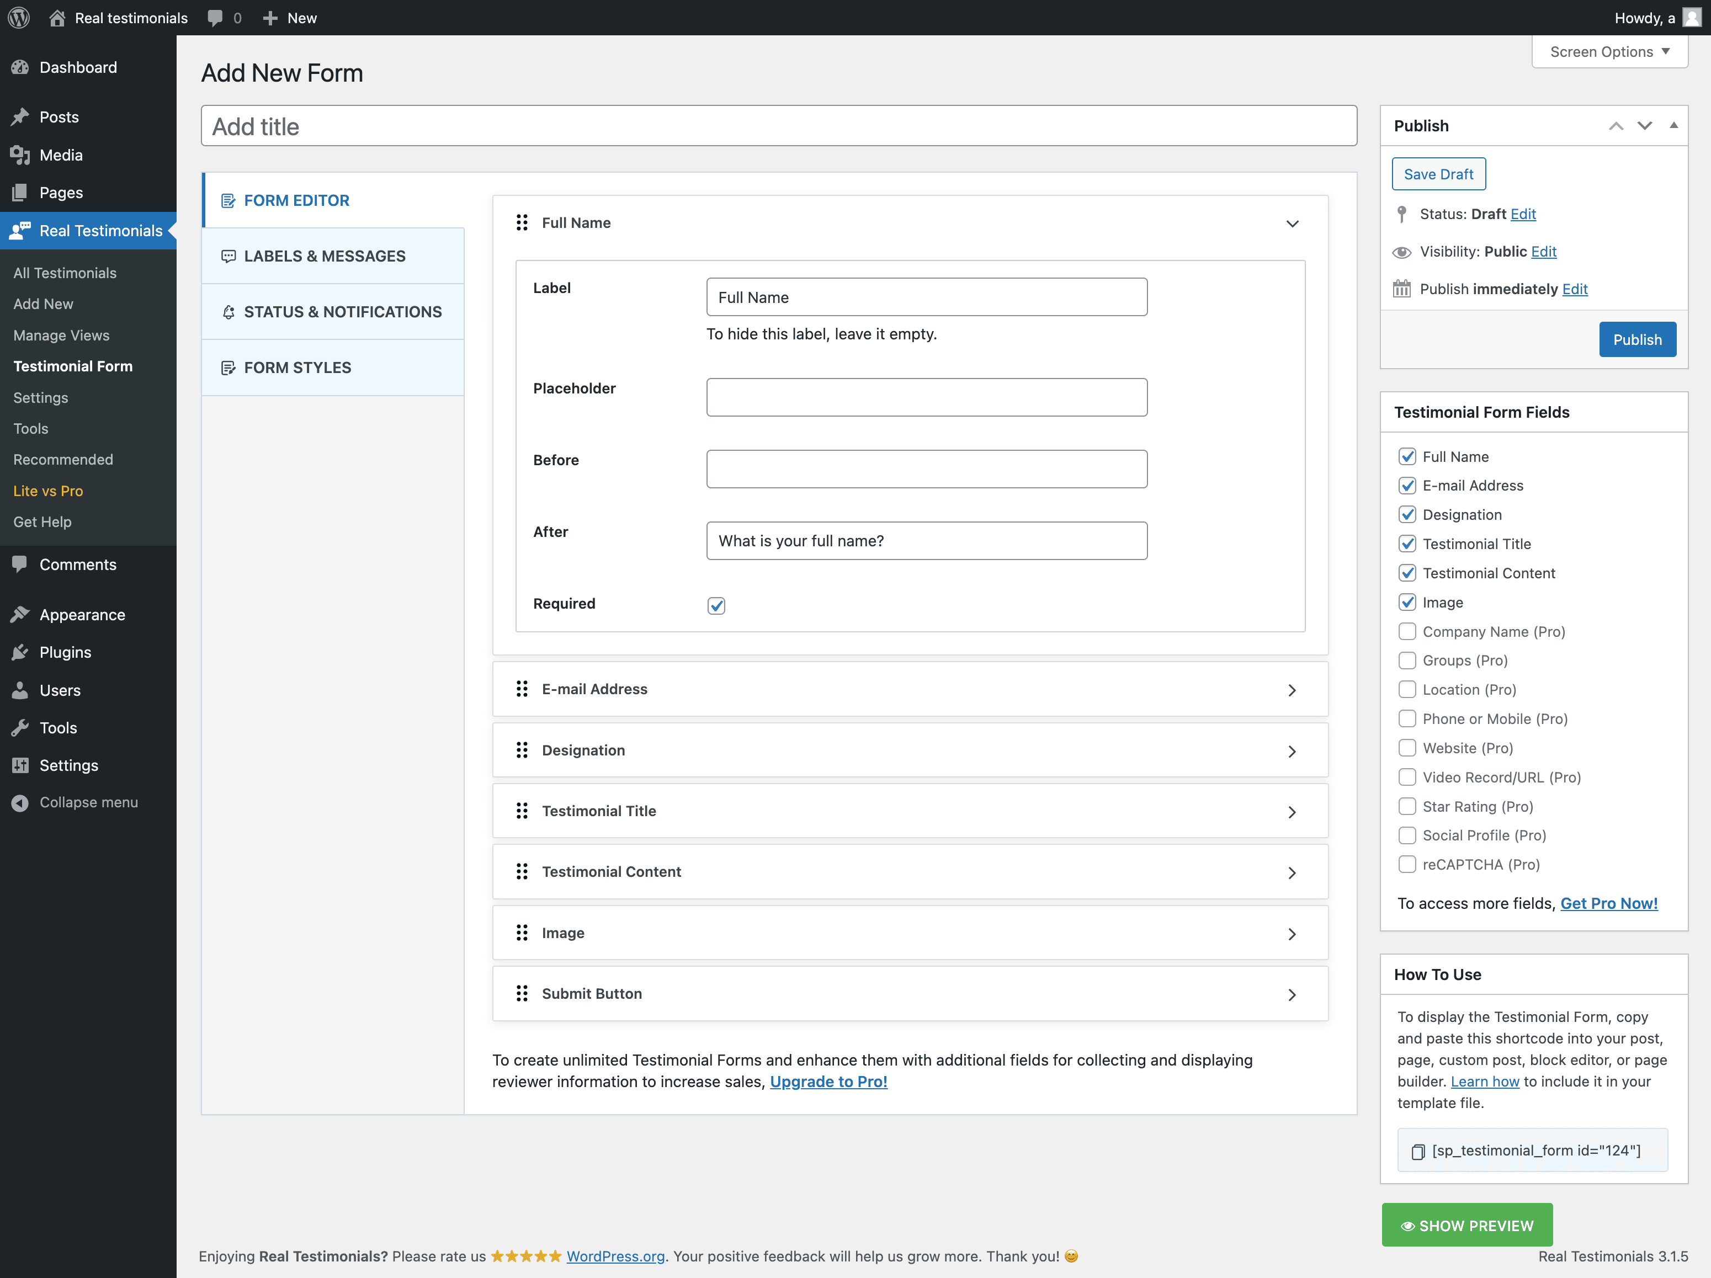Click the plus New icon in admin bar
The height and width of the screenshot is (1278, 1711).
pos(270,18)
